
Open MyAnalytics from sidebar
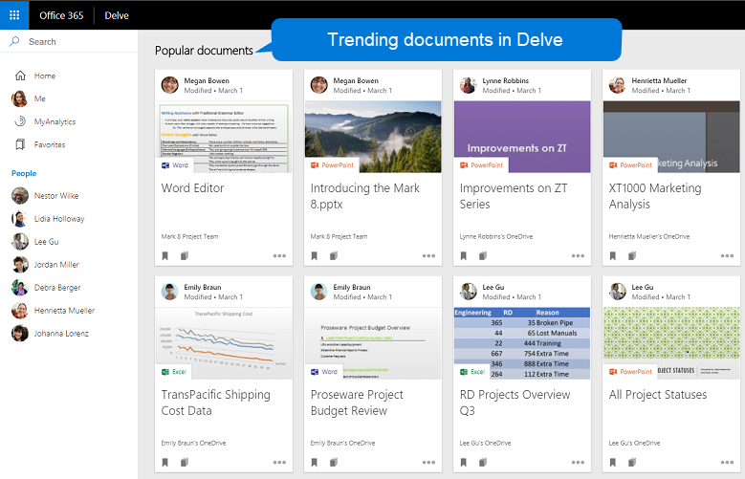coord(55,121)
